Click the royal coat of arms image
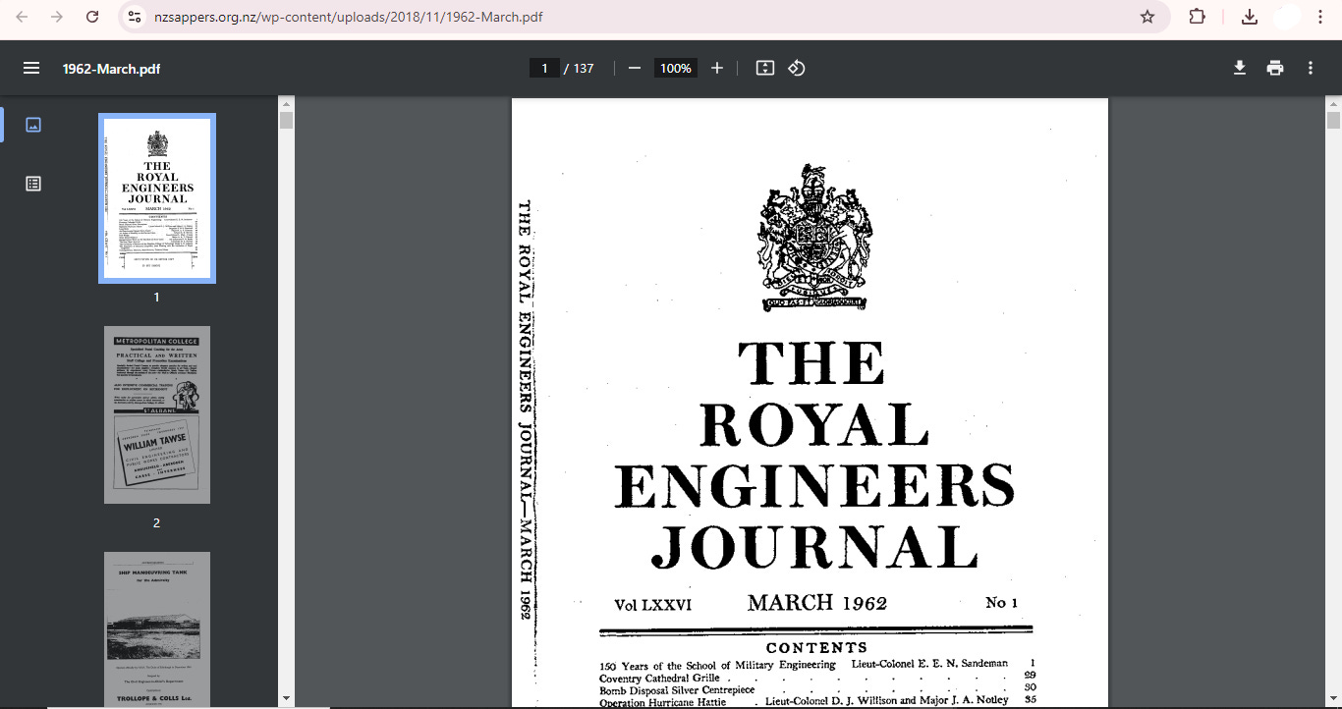Screen dimensions: 1342x709 [814, 237]
